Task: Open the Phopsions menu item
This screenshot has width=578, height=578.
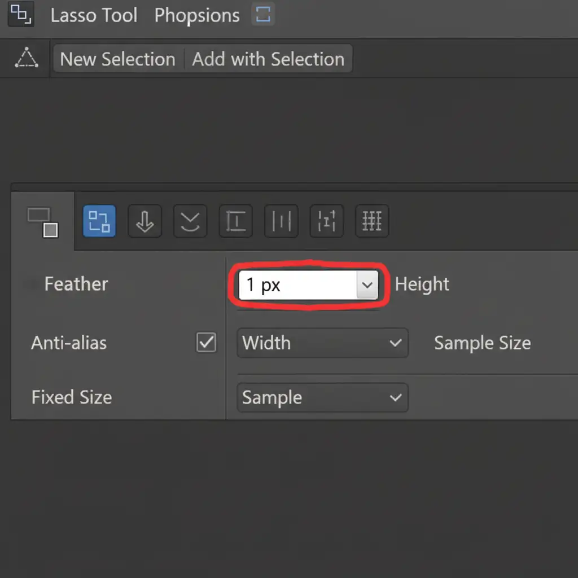Action: 197,15
